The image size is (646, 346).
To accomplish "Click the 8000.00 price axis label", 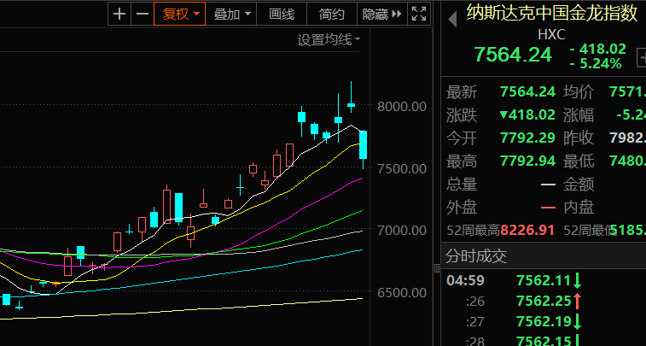I will click(x=402, y=107).
